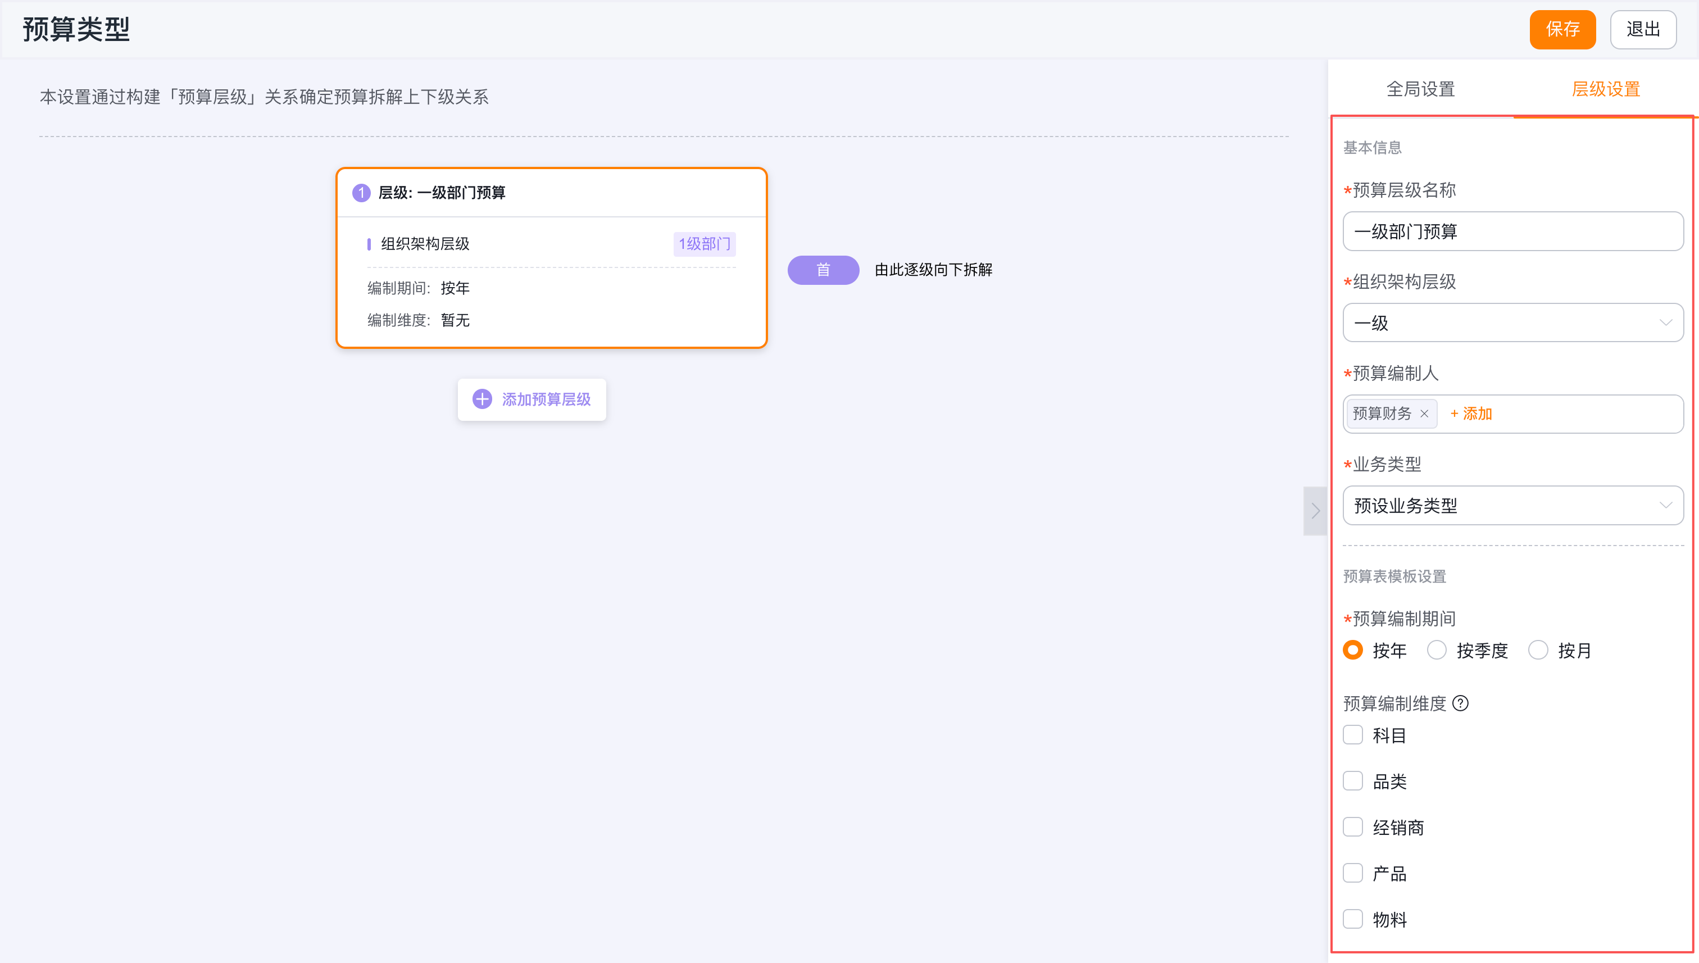Click the 组织架构层级 row label in the card
Screen dimensions: 1699x963
pos(425,244)
